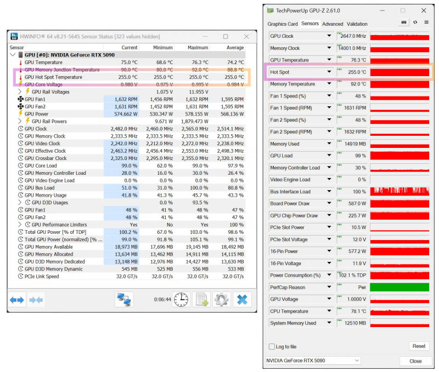Expand the GPU Rail Powers group
The width and height of the screenshot is (439, 372).
(20, 121)
